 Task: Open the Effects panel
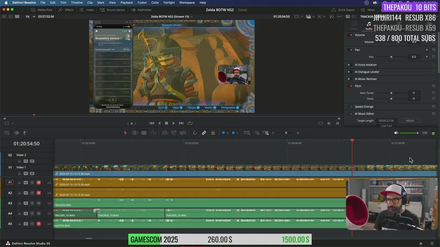66,10
